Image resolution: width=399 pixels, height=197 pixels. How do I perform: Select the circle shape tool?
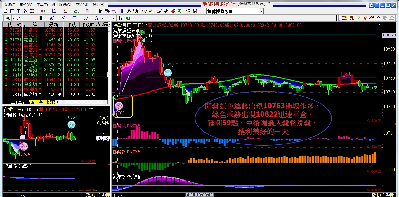[x=86, y=18]
